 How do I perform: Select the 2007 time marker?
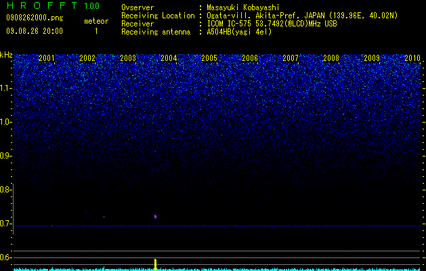tap(291, 58)
